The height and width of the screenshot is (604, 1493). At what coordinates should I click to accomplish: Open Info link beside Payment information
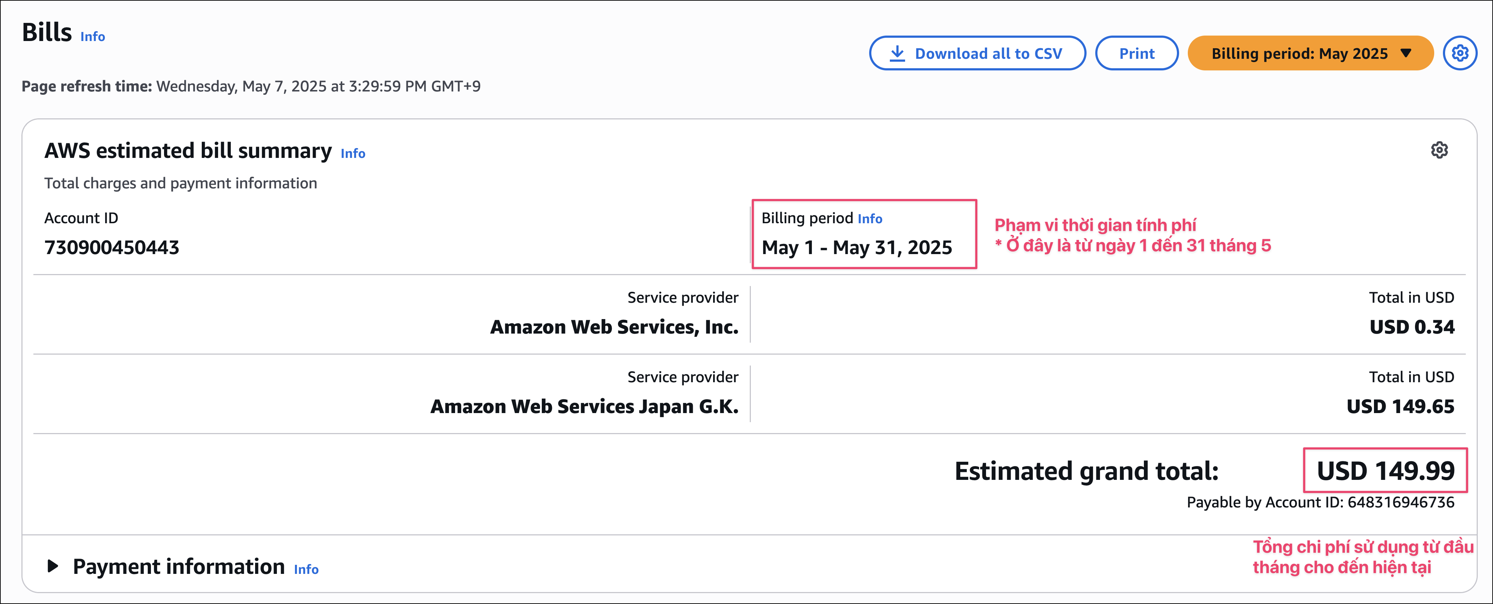pos(306,569)
